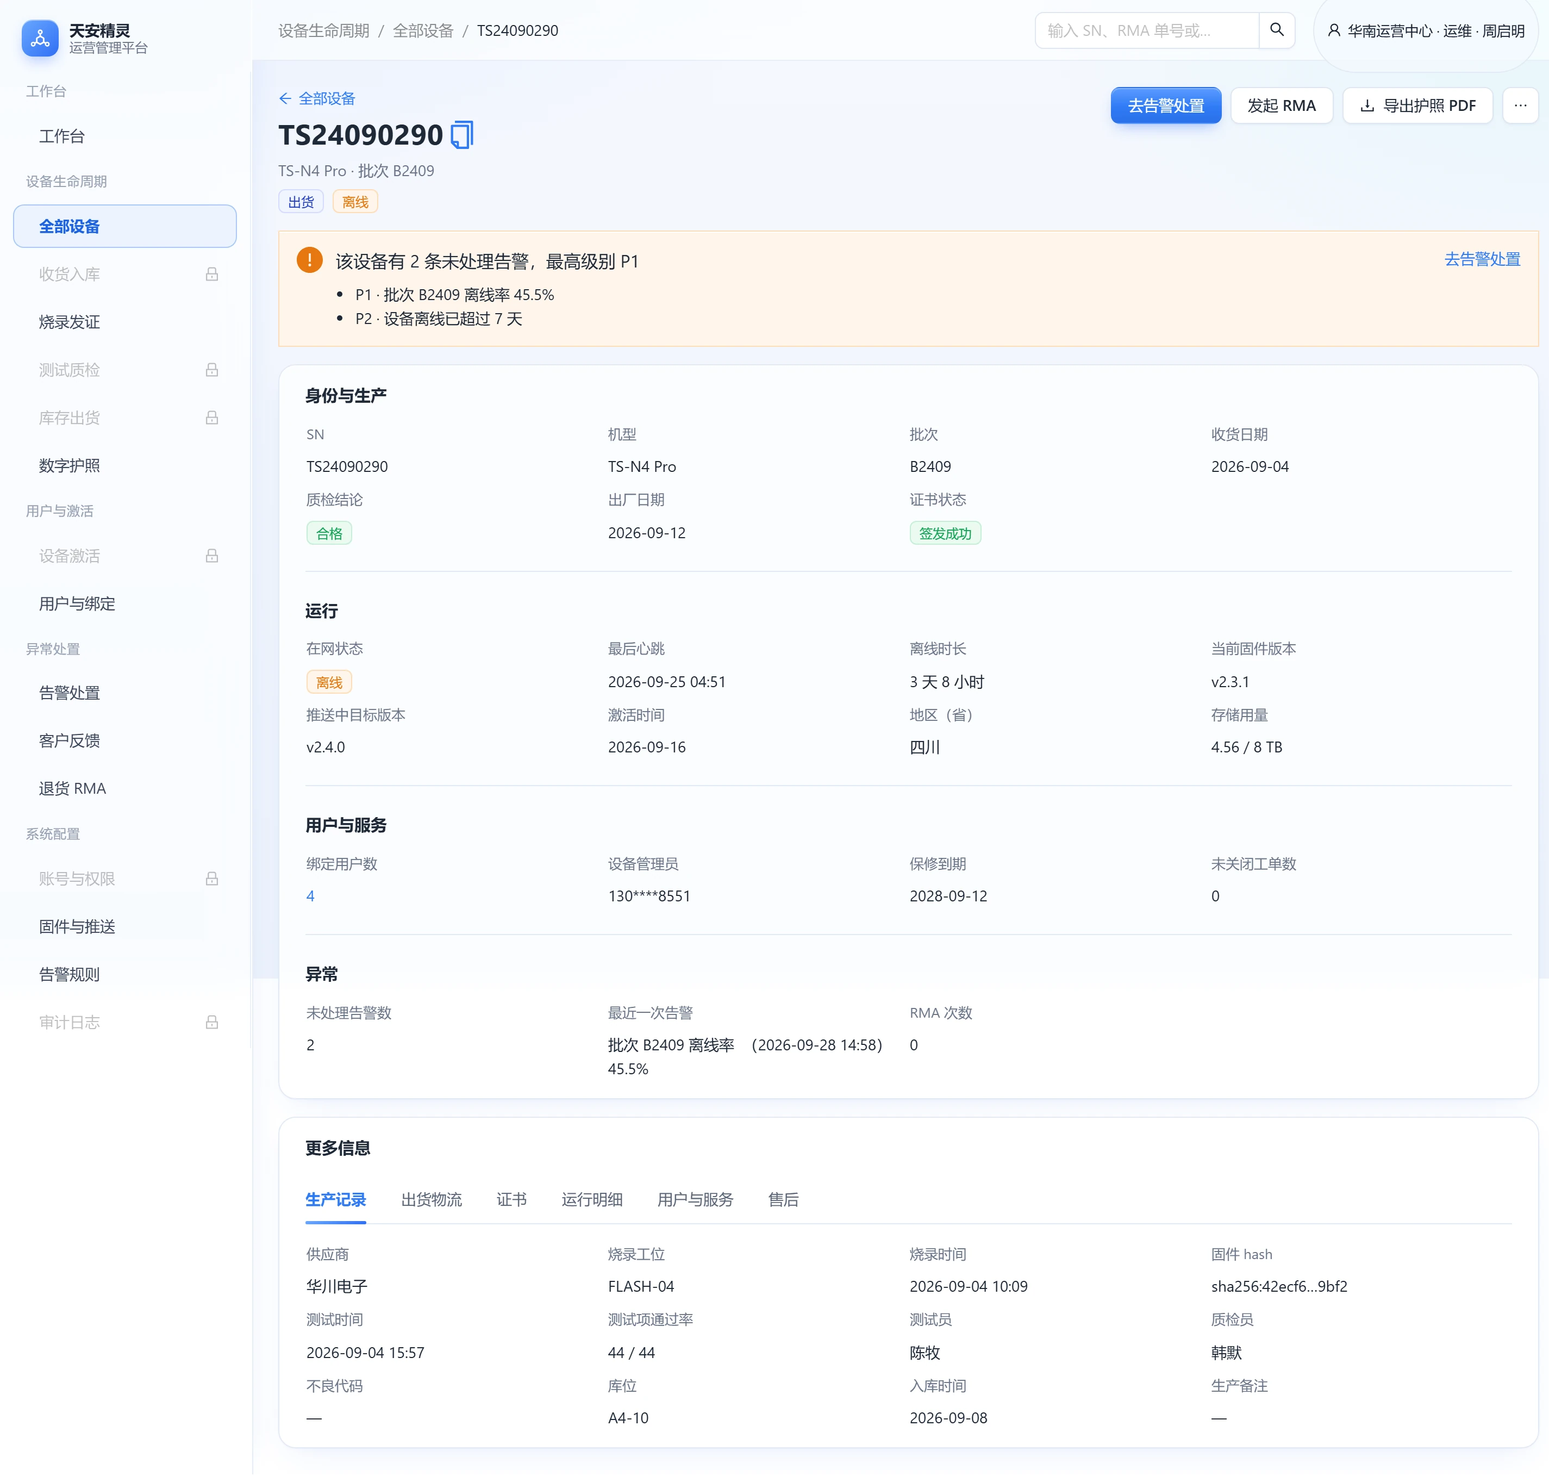
Task: Switch to the 出货物流 tab
Action: 432,1199
